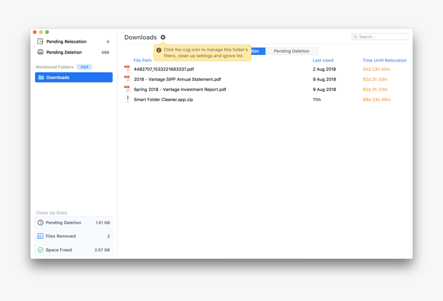The image size is (443, 301).
Task: Sort by the Last Used column header
Action: 323,61
